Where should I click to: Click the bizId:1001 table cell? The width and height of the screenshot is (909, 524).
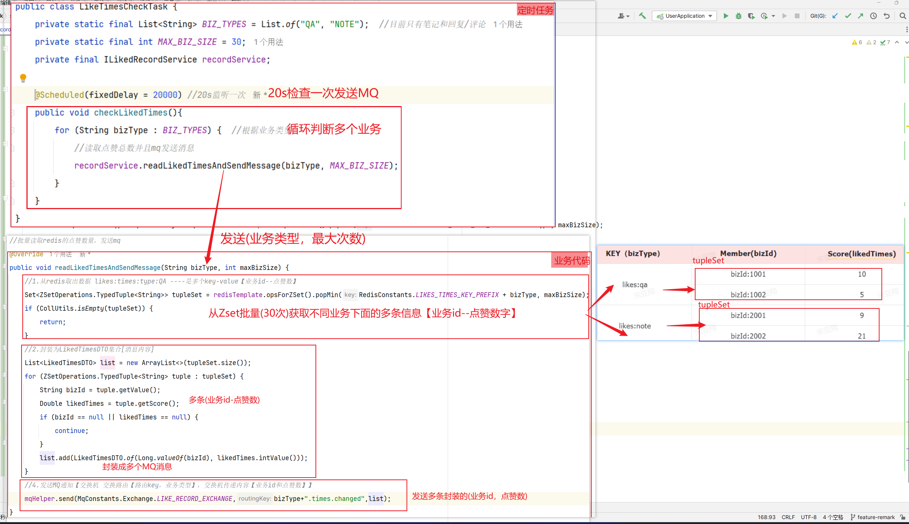tap(748, 274)
